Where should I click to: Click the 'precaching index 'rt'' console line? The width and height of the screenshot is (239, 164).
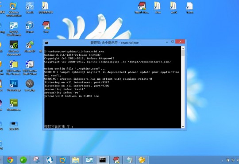tap(62, 93)
